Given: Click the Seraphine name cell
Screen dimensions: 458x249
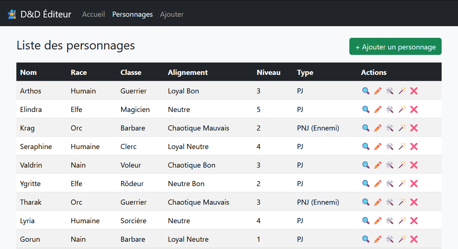Looking at the screenshot, I should pyautogui.click(x=36, y=146).
